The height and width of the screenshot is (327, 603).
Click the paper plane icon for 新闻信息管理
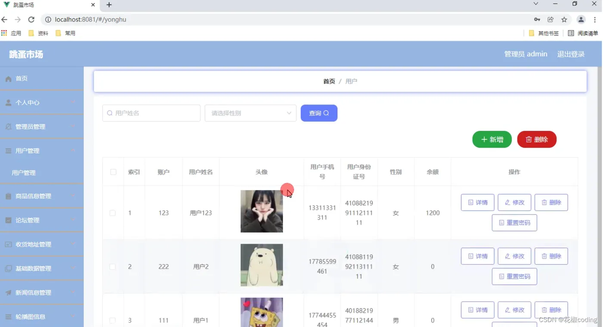8,293
